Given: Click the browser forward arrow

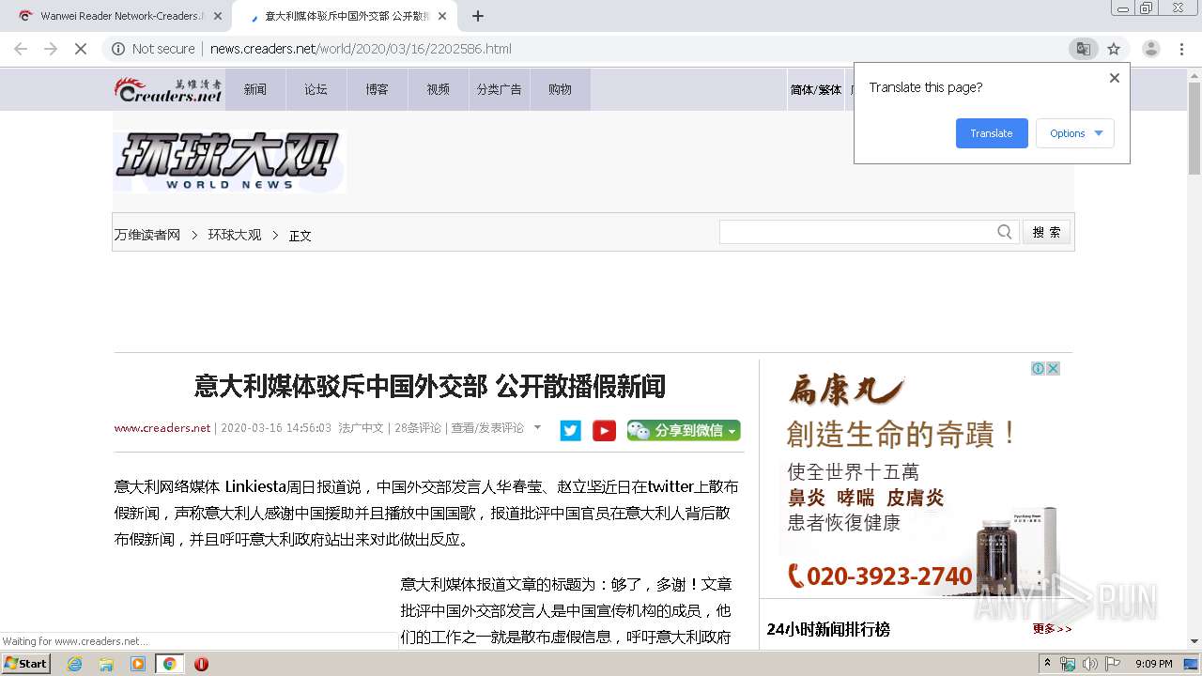Looking at the screenshot, I should pos(51,49).
